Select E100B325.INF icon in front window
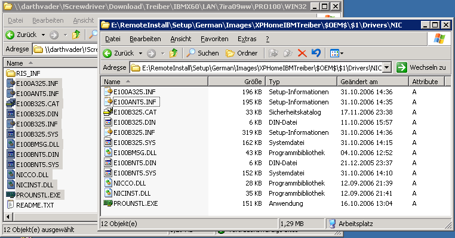 108,132
